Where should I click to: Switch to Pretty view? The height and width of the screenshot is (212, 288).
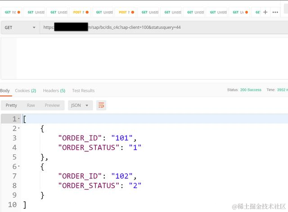pos(11,105)
